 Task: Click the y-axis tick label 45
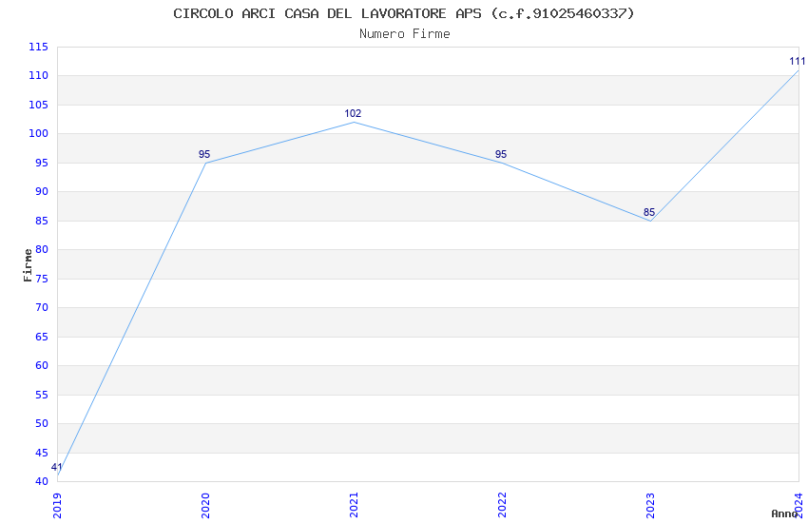coord(41,453)
